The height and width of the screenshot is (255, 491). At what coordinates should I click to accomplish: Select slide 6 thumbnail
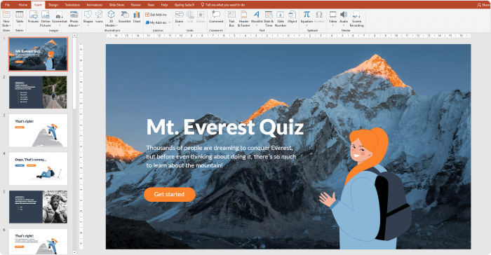38,241
